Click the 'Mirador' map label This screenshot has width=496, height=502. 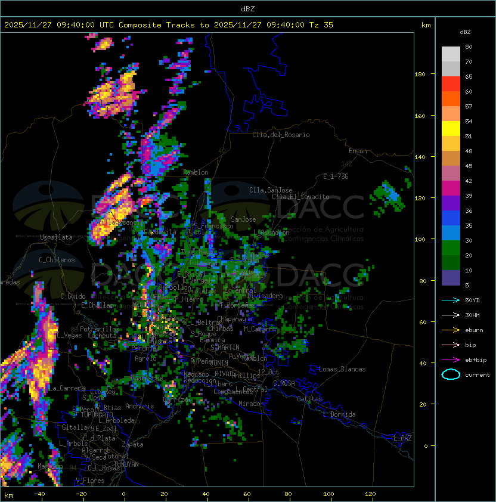[x=251, y=404]
